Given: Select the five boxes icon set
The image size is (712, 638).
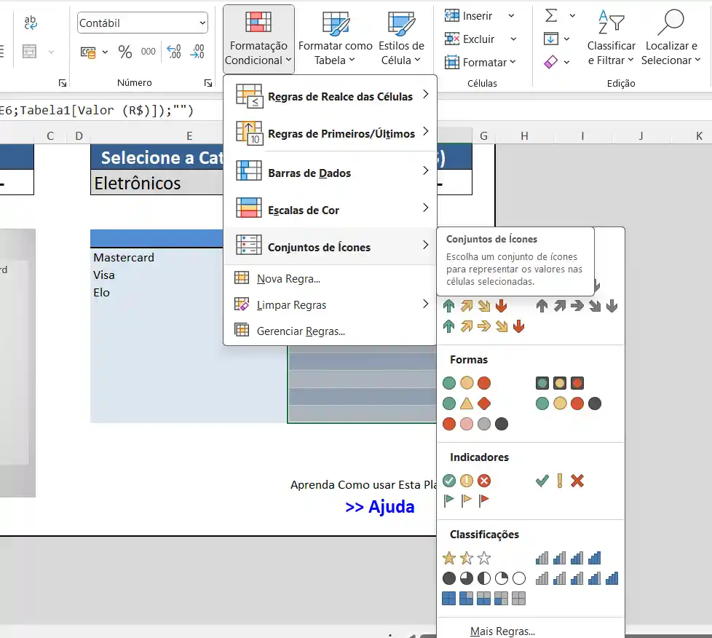Looking at the screenshot, I should coord(483,599).
